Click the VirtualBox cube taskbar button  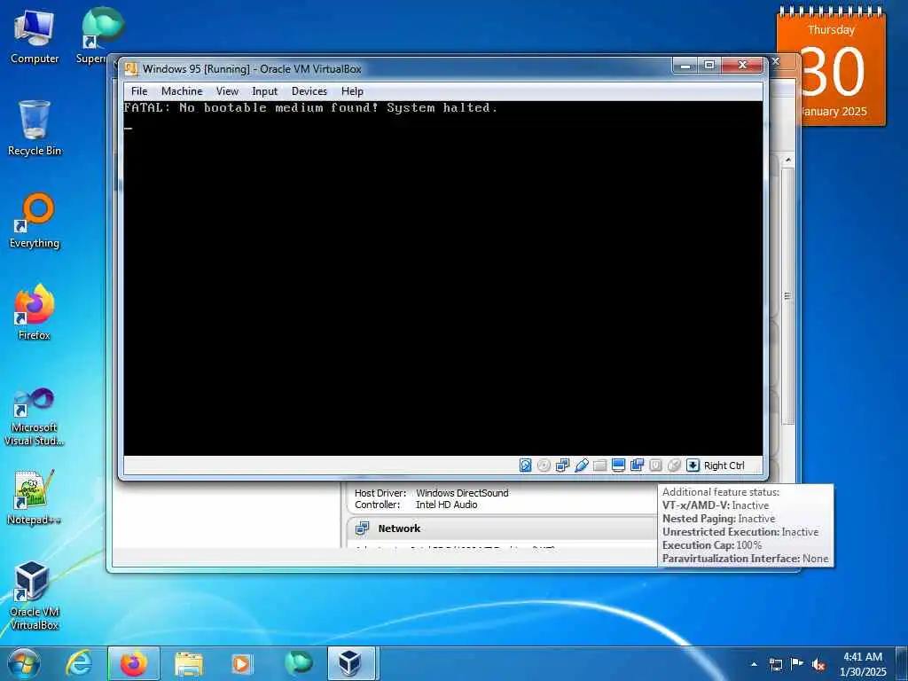point(353,663)
